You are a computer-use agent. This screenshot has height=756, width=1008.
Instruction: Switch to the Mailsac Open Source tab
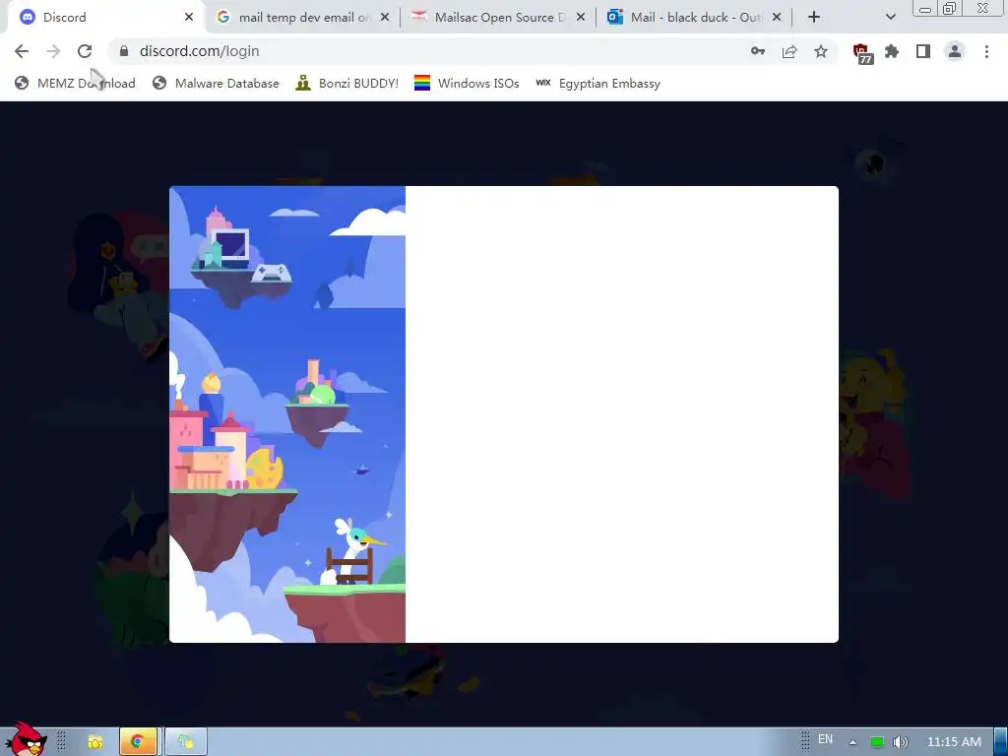coord(497,18)
